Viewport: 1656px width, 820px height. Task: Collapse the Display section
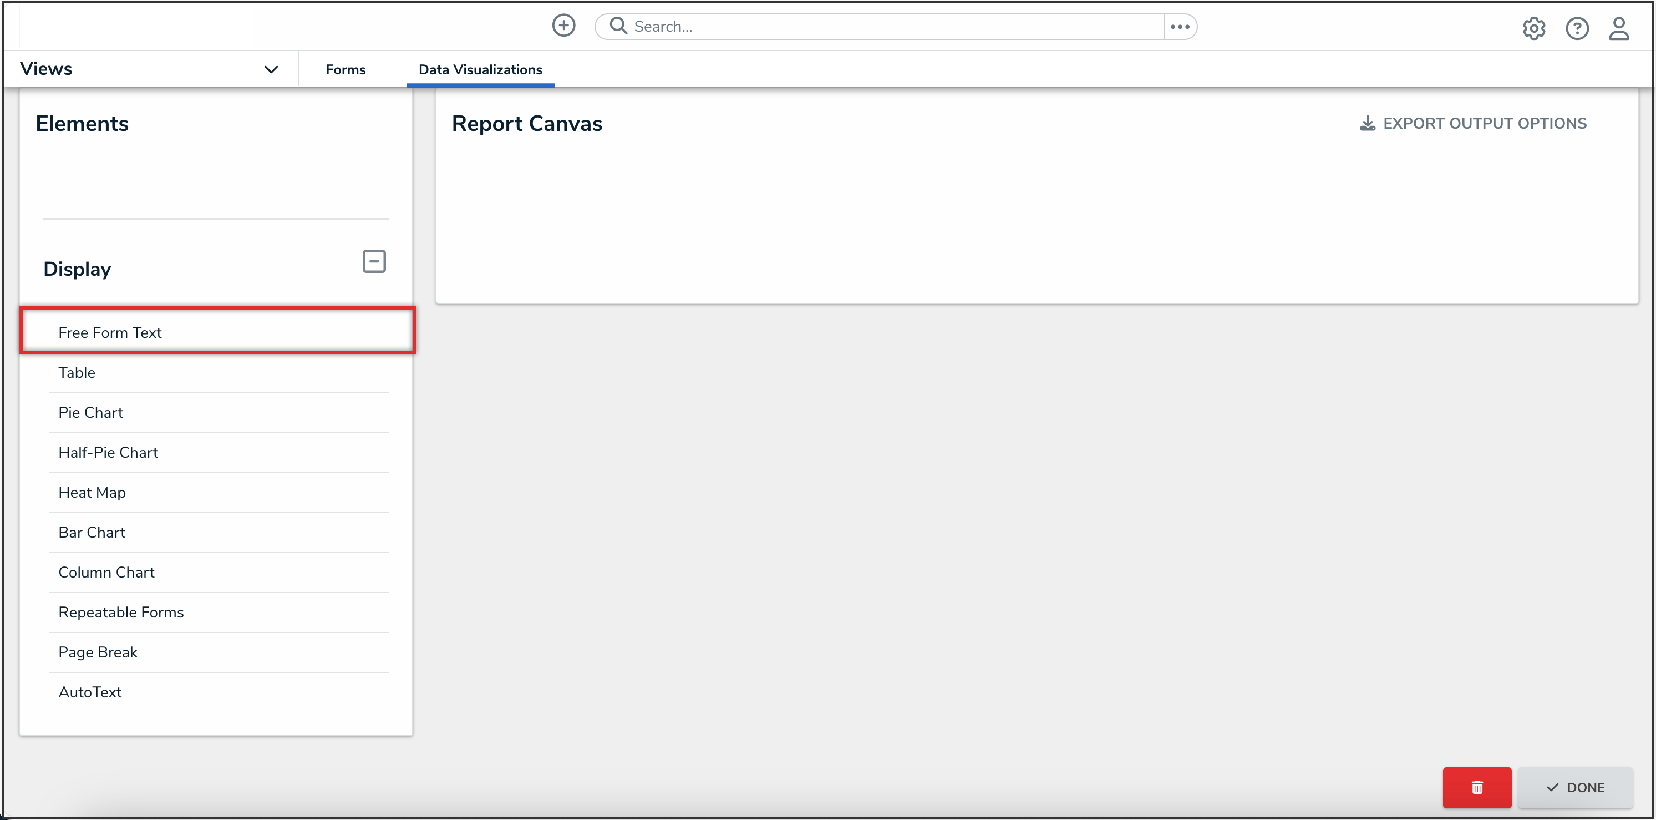pos(373,262)
